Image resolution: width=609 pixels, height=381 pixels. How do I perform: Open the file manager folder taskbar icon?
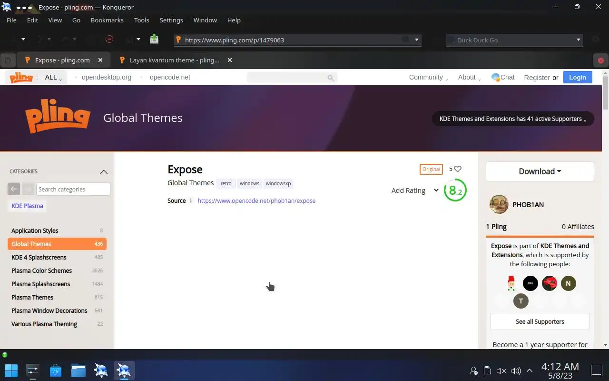(79, 371)
